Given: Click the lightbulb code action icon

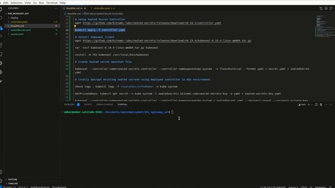Looking at the screenshot, I should coord(75,27).
